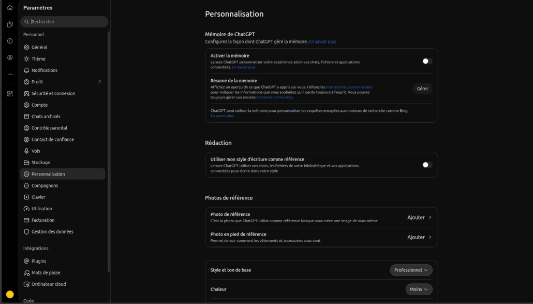Select Ordinateur cloud in the sidebar
The height and width of the screenshot is (304, 533).
63,284
